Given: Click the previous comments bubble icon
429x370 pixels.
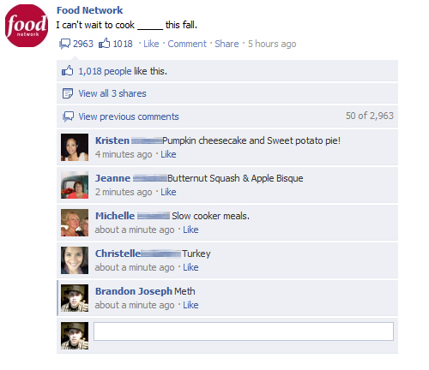Looking at the screenshot, I should click(x=68, y=116).
